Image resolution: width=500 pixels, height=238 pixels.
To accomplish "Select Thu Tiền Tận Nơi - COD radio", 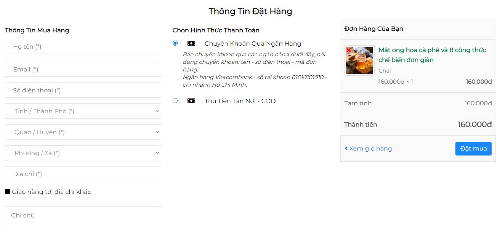I will point(175,101).
